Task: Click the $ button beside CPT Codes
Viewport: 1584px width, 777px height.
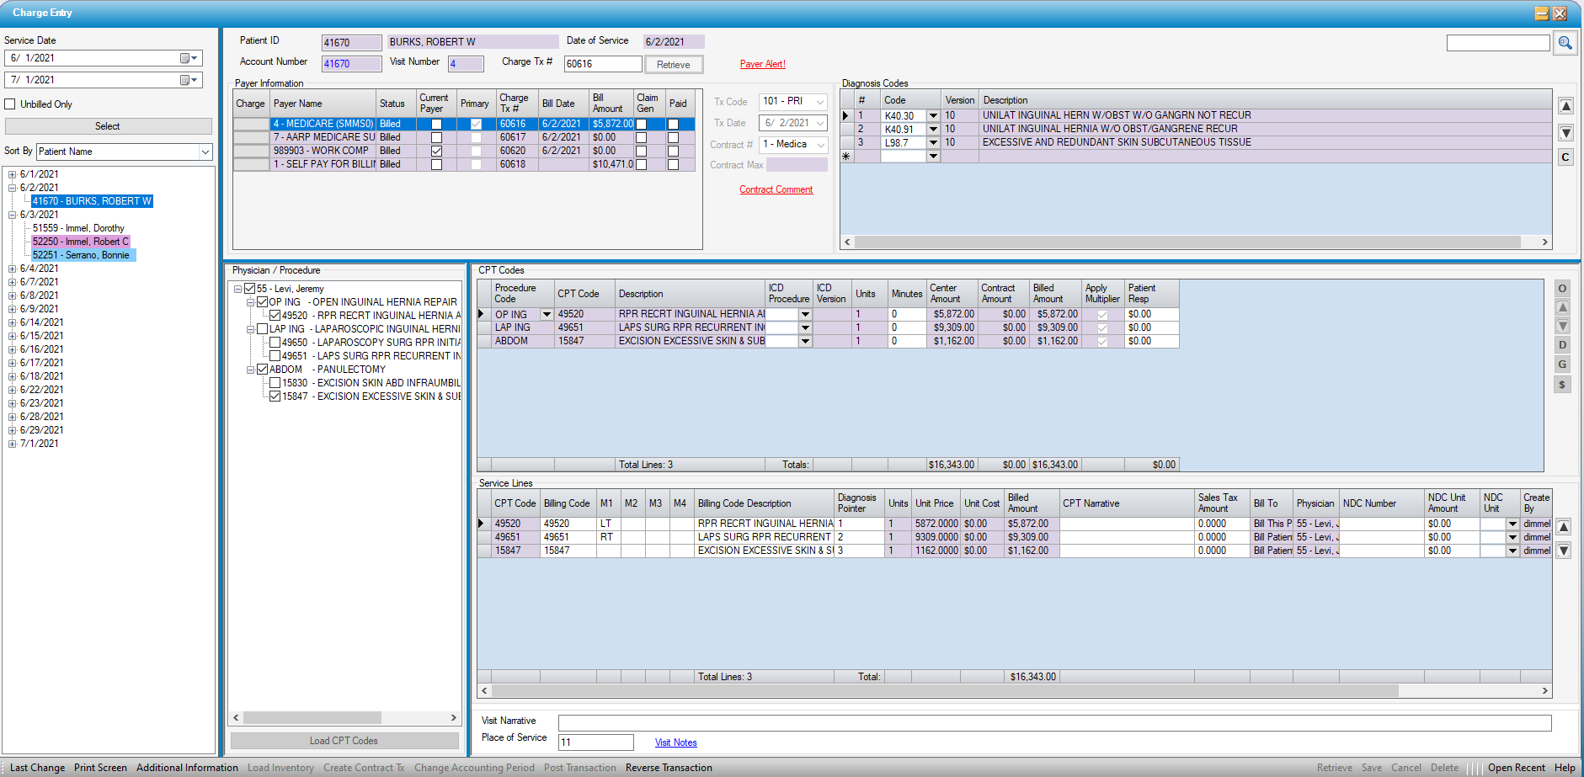Action: coord(1562,385)
